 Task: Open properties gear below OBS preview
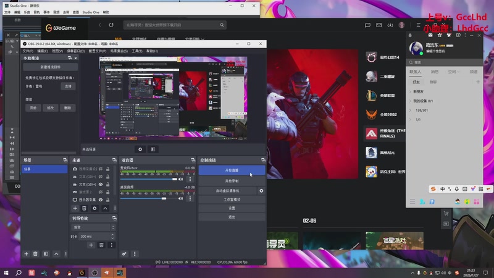pyautogui.click(x=140, y=149)
